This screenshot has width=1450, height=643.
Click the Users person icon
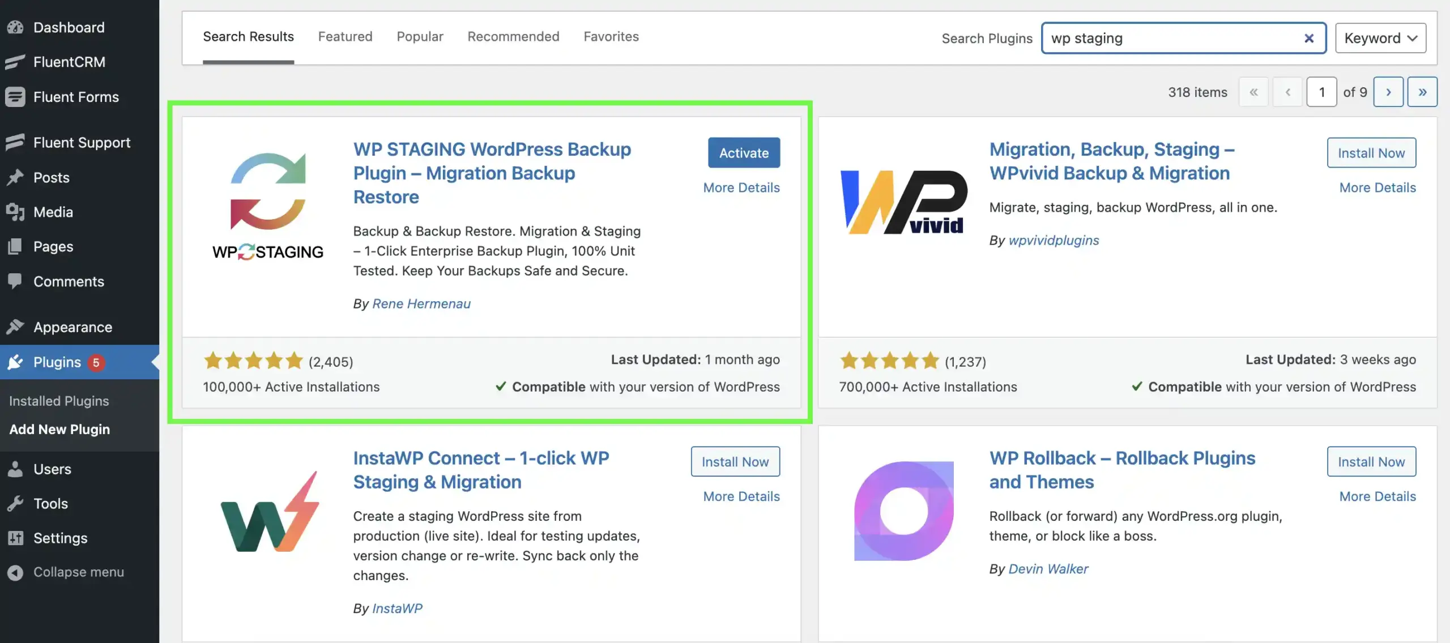tap(15, 469)
